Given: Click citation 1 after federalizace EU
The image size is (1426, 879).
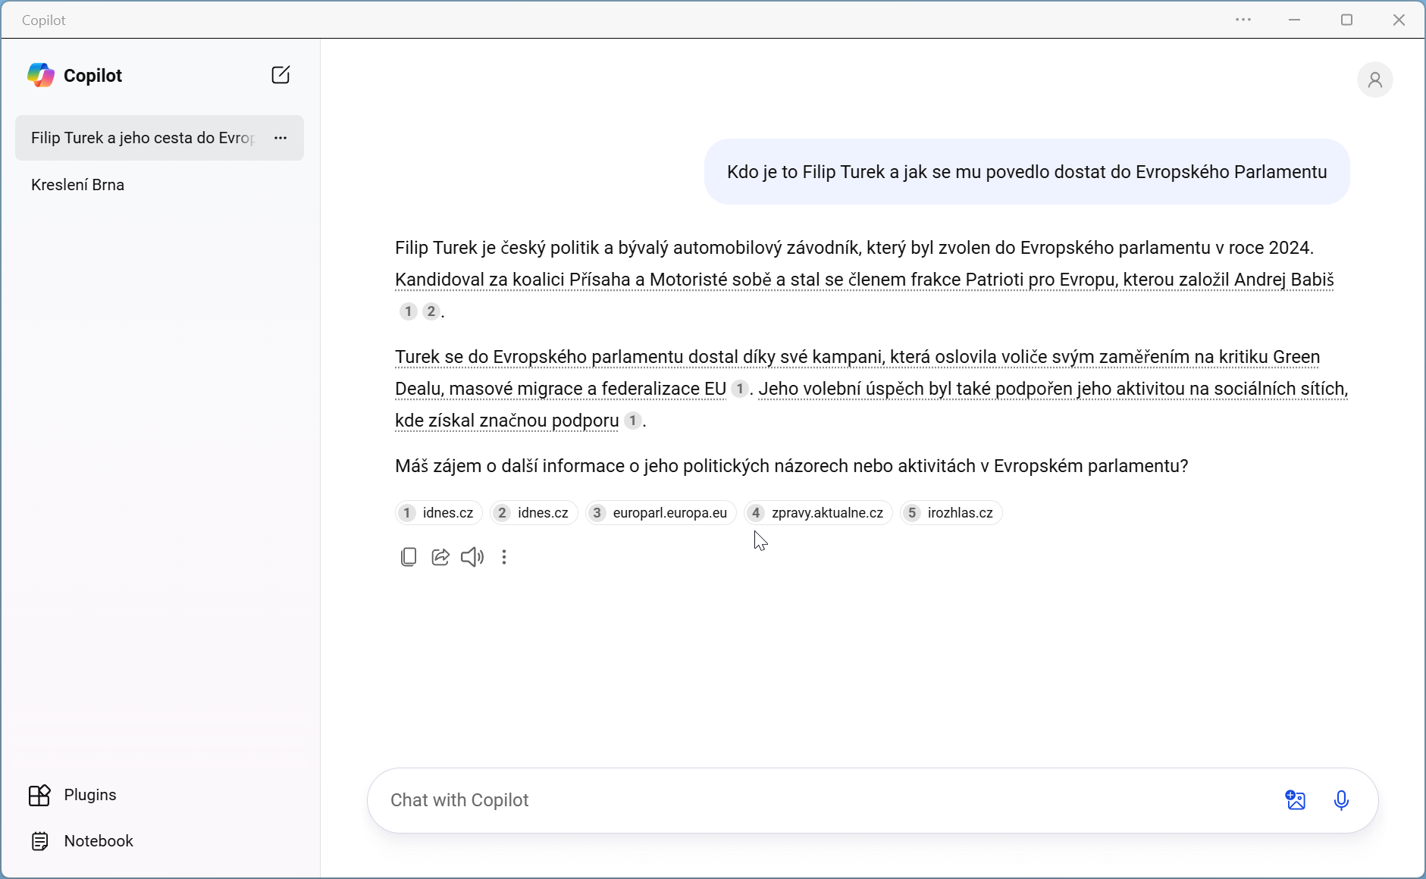Looking at the screenshot, I should (740, 389).
